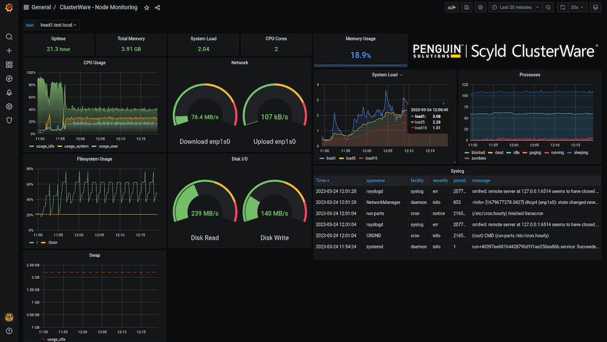Sort Syslog by severity column
This screenshot has width=607, height=342.
pos(440,180)
